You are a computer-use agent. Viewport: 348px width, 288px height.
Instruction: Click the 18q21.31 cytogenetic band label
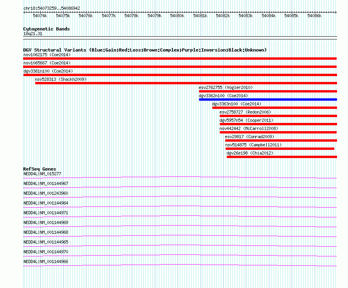(33, 34)
